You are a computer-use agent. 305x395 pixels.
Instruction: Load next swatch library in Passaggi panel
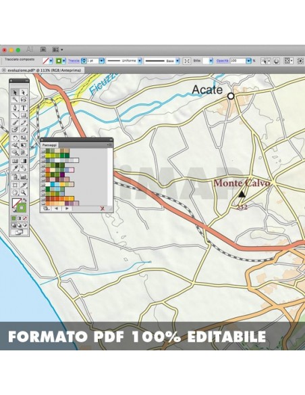click(x=67, y=208)
